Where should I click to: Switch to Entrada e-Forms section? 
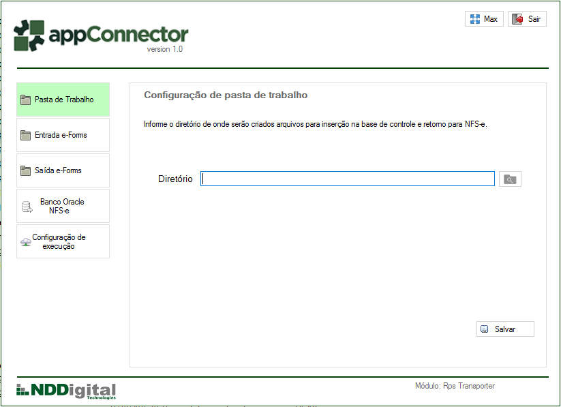coord(63,135)
